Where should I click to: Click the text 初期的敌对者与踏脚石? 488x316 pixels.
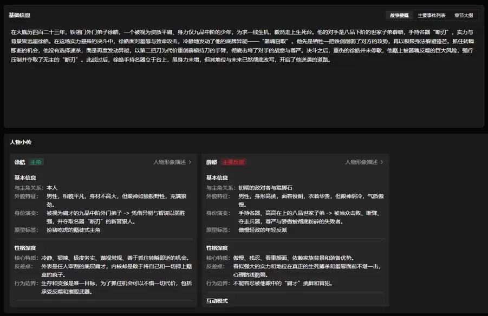[265, 188]
